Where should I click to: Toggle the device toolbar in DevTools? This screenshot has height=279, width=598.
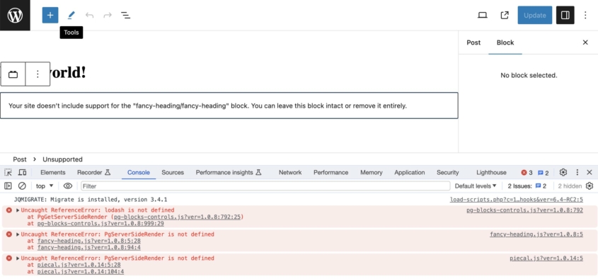[x=22, y=173]
